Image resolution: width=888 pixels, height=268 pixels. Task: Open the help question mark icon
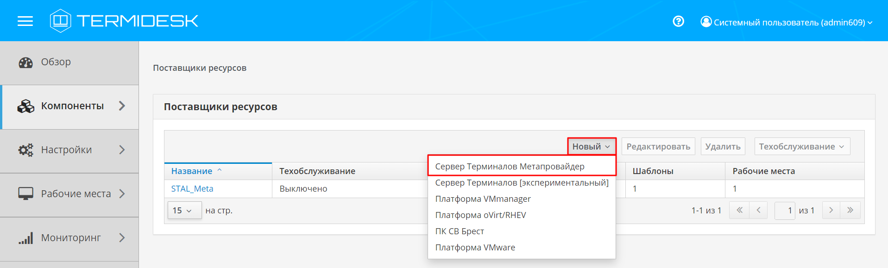click(x=678, y=21)
